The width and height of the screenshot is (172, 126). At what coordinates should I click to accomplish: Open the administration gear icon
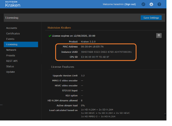151,4
